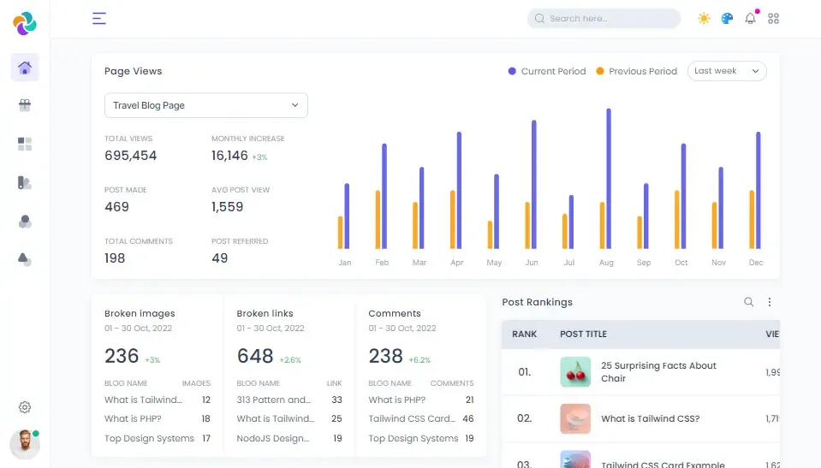Open Post Rankings three-dot menu

(x=769, y=302)
